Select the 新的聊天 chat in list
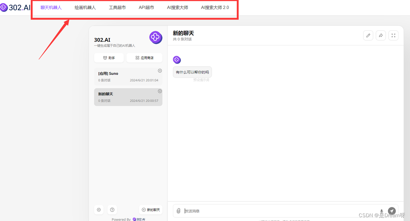This screenshot has height=221, width=410. point(128,97)
